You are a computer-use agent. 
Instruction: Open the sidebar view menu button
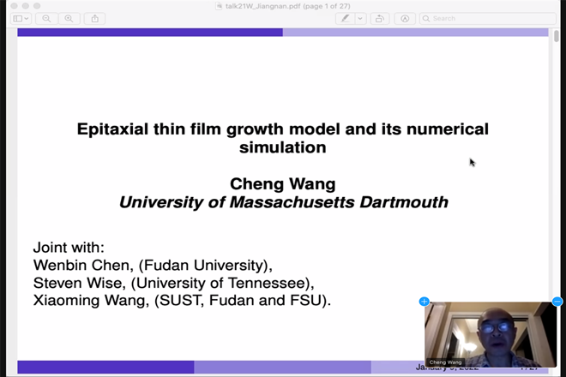coord(21,18)
